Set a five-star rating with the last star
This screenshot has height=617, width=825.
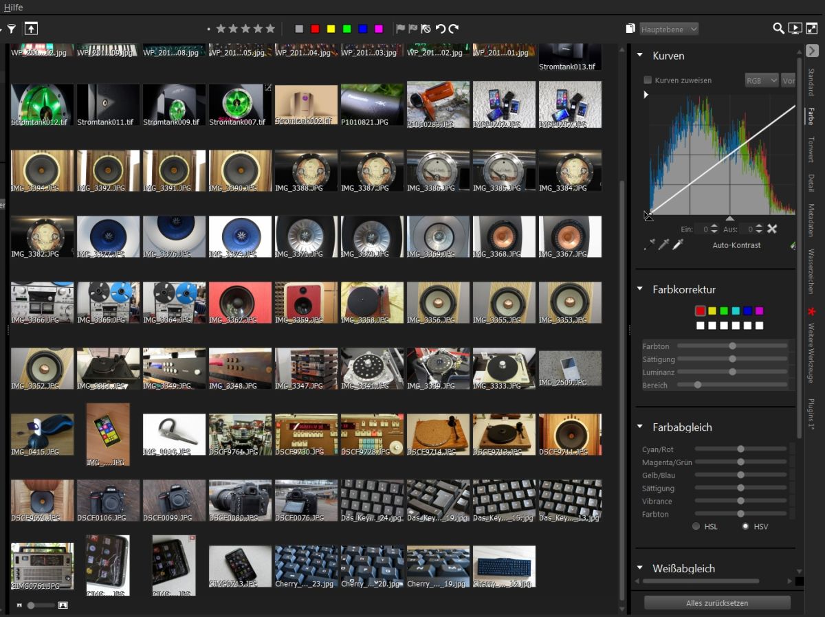tap(270, 29)
